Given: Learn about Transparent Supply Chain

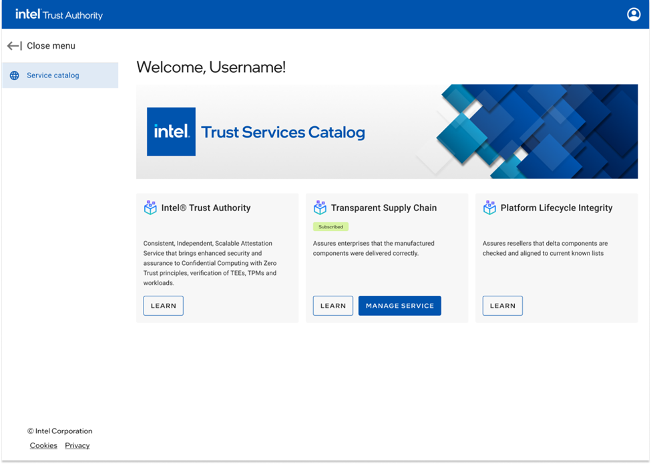Looking at the screenshot, I should (x=333, y=306).
